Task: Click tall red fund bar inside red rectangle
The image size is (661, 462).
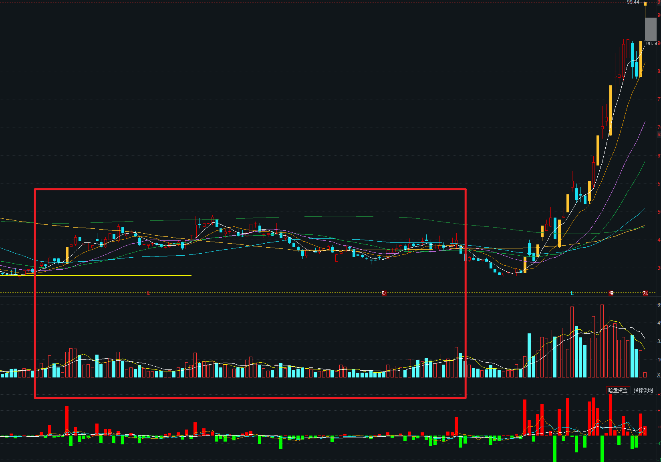Action: (67, 421)
